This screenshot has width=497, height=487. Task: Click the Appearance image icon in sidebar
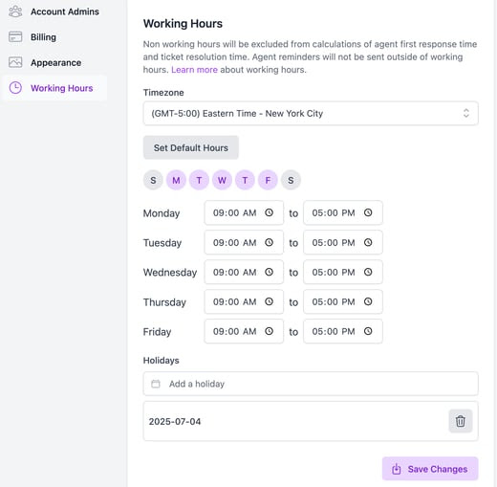pos(15,62)
